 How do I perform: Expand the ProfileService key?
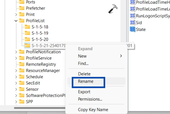pyautogui.click(x=16, y=58)
